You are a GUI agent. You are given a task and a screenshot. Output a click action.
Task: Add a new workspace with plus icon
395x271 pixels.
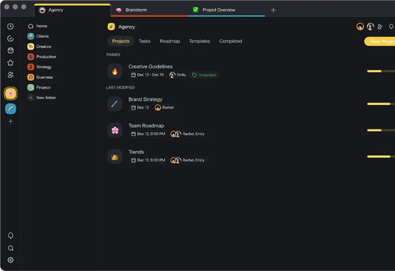click(x=11, y=122)
